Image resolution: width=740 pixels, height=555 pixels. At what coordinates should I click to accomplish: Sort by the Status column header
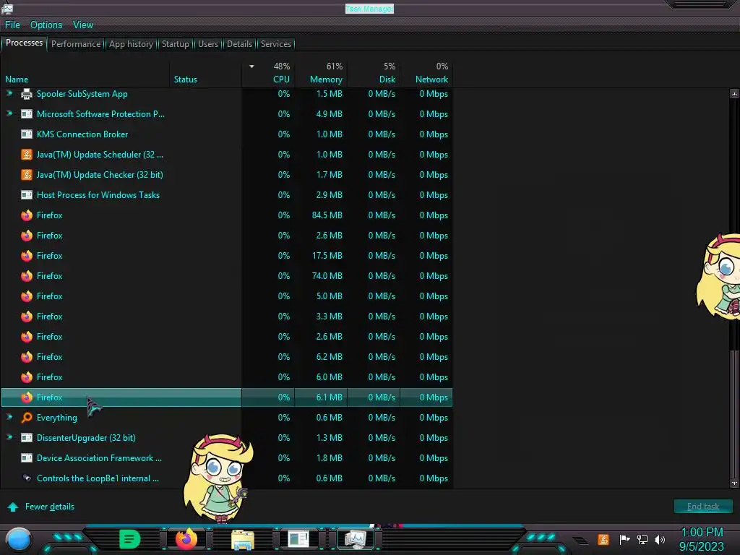pyautogui.click(x=205, y=74)
